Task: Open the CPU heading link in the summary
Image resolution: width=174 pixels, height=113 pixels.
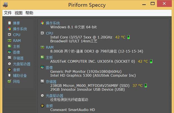Action: pyautogui.click(x=49, y=33)
